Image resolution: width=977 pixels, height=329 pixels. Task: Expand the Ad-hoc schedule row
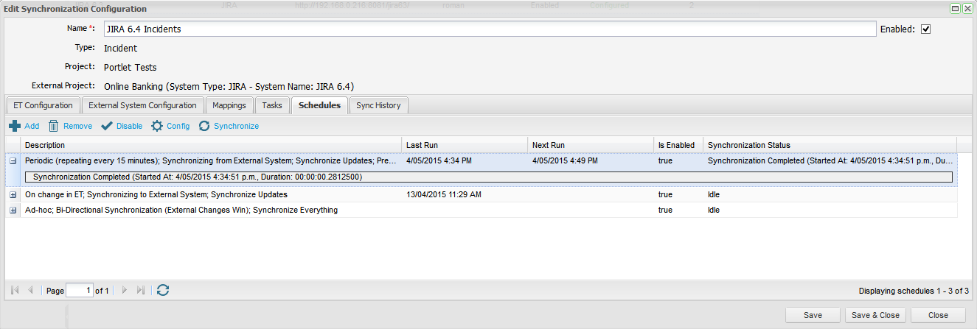pyautogui.click(x=13, y=211)
